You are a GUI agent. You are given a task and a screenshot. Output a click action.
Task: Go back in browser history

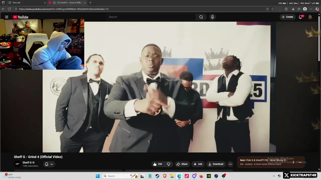3,9
